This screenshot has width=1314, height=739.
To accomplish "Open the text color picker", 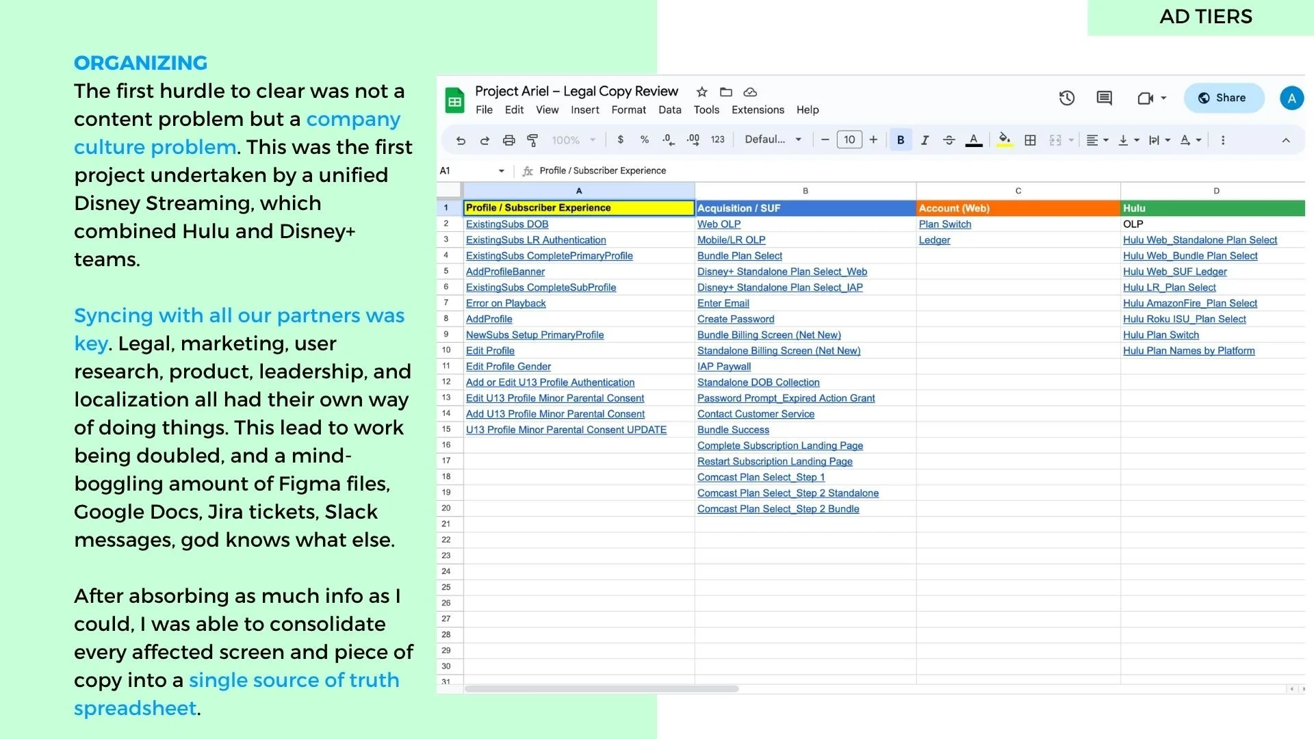I will (x=973, y=140).
